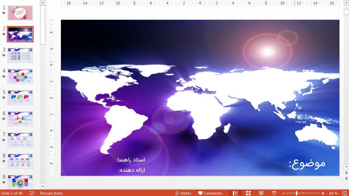The width and height of the screenshot is (349, 196).
Task: Click animation star icon beside slide 9
Action: pyautogui.click(x=4, y=182)
